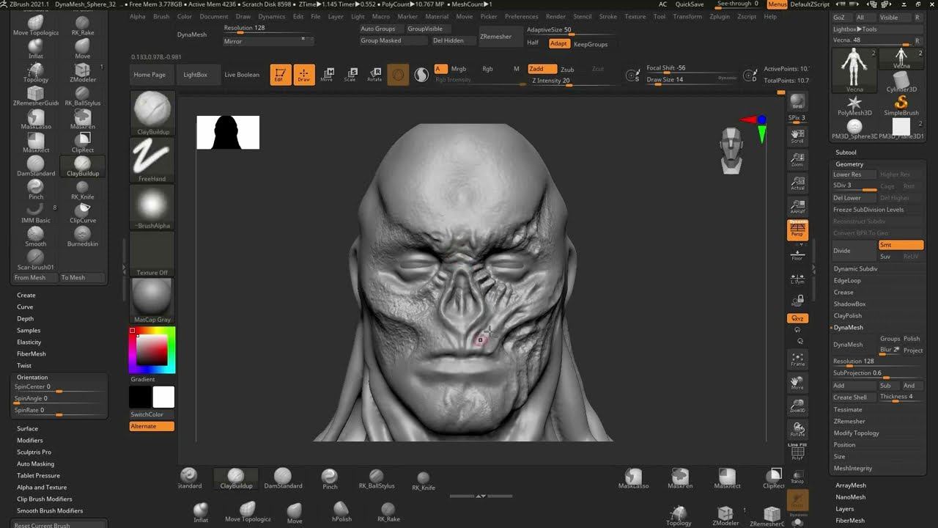Toggle the Mrgb channel button
Viewport: 938px width, 528px height.
click(x=459, y=69)
